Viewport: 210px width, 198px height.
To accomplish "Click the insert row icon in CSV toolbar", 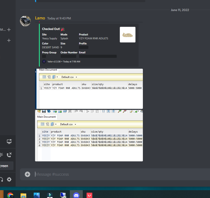I will (x=55, y=111).
